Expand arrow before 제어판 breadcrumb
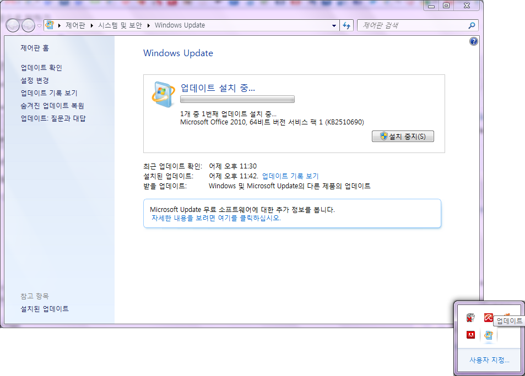Screen dimensions: 525x376 [x=59, y=25]
